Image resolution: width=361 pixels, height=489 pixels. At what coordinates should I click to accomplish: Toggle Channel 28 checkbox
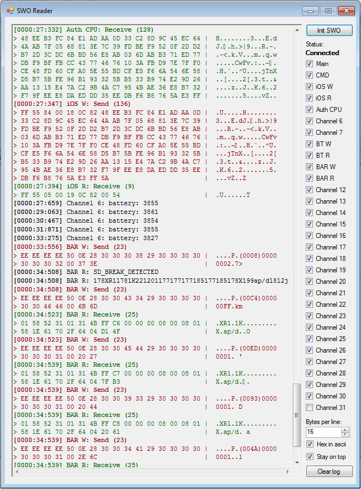click(x=309, y=373)
